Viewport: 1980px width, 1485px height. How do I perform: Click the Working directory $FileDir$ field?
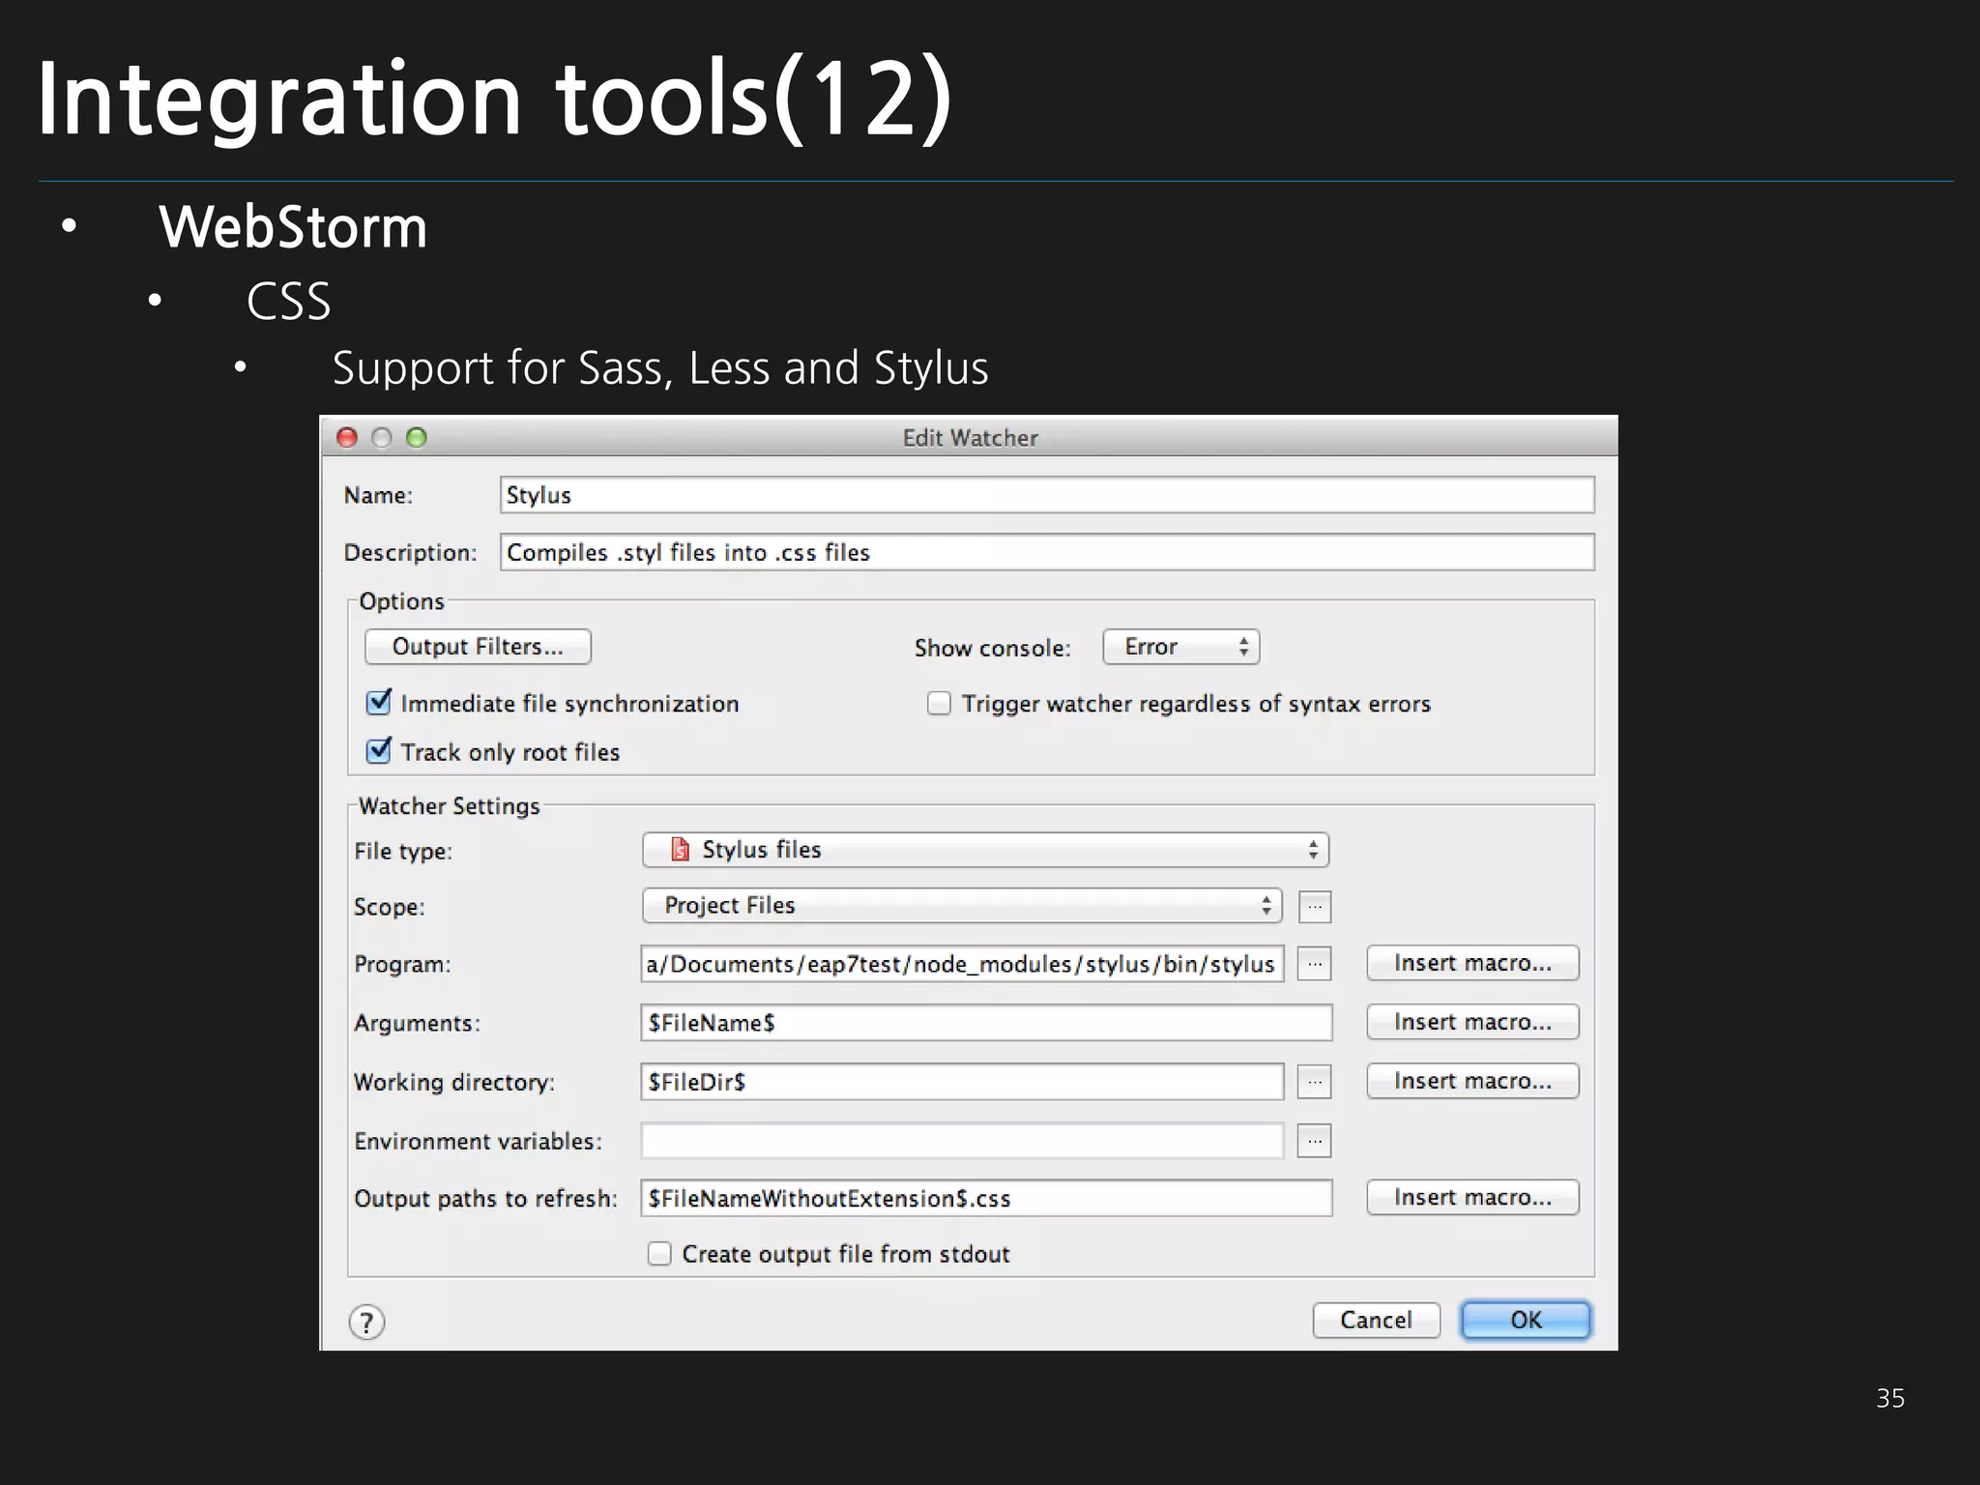coord(962,1082)
